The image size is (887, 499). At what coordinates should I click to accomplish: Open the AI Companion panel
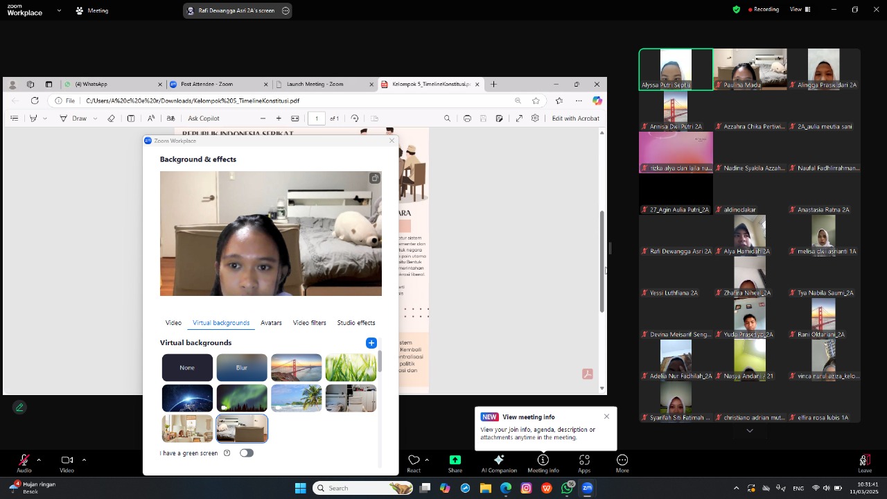499,461
